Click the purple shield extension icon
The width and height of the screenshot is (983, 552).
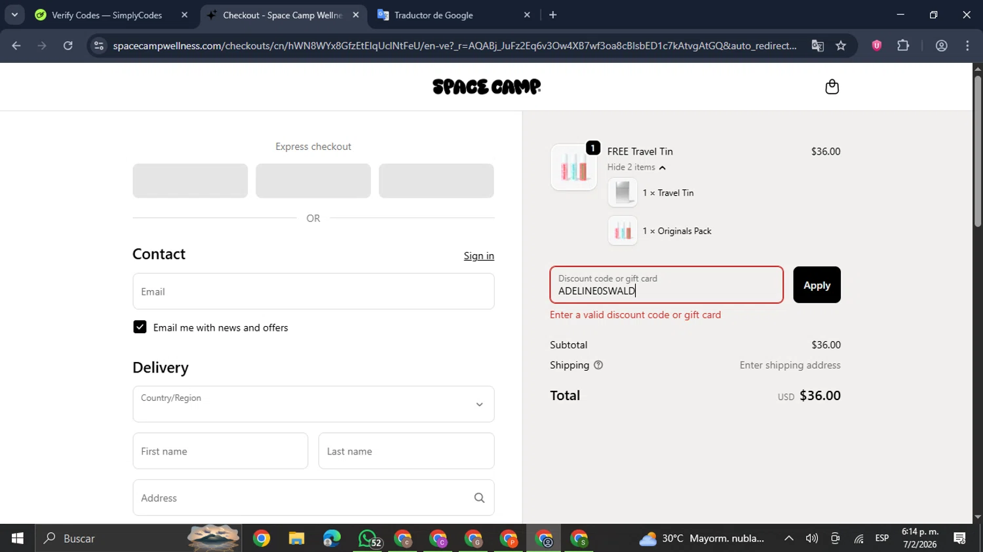(x=876, y=45)
